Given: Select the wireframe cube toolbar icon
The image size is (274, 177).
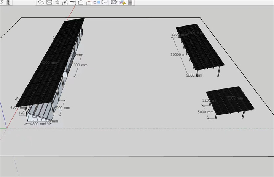Looking at the screenshot, I should 57,2.
